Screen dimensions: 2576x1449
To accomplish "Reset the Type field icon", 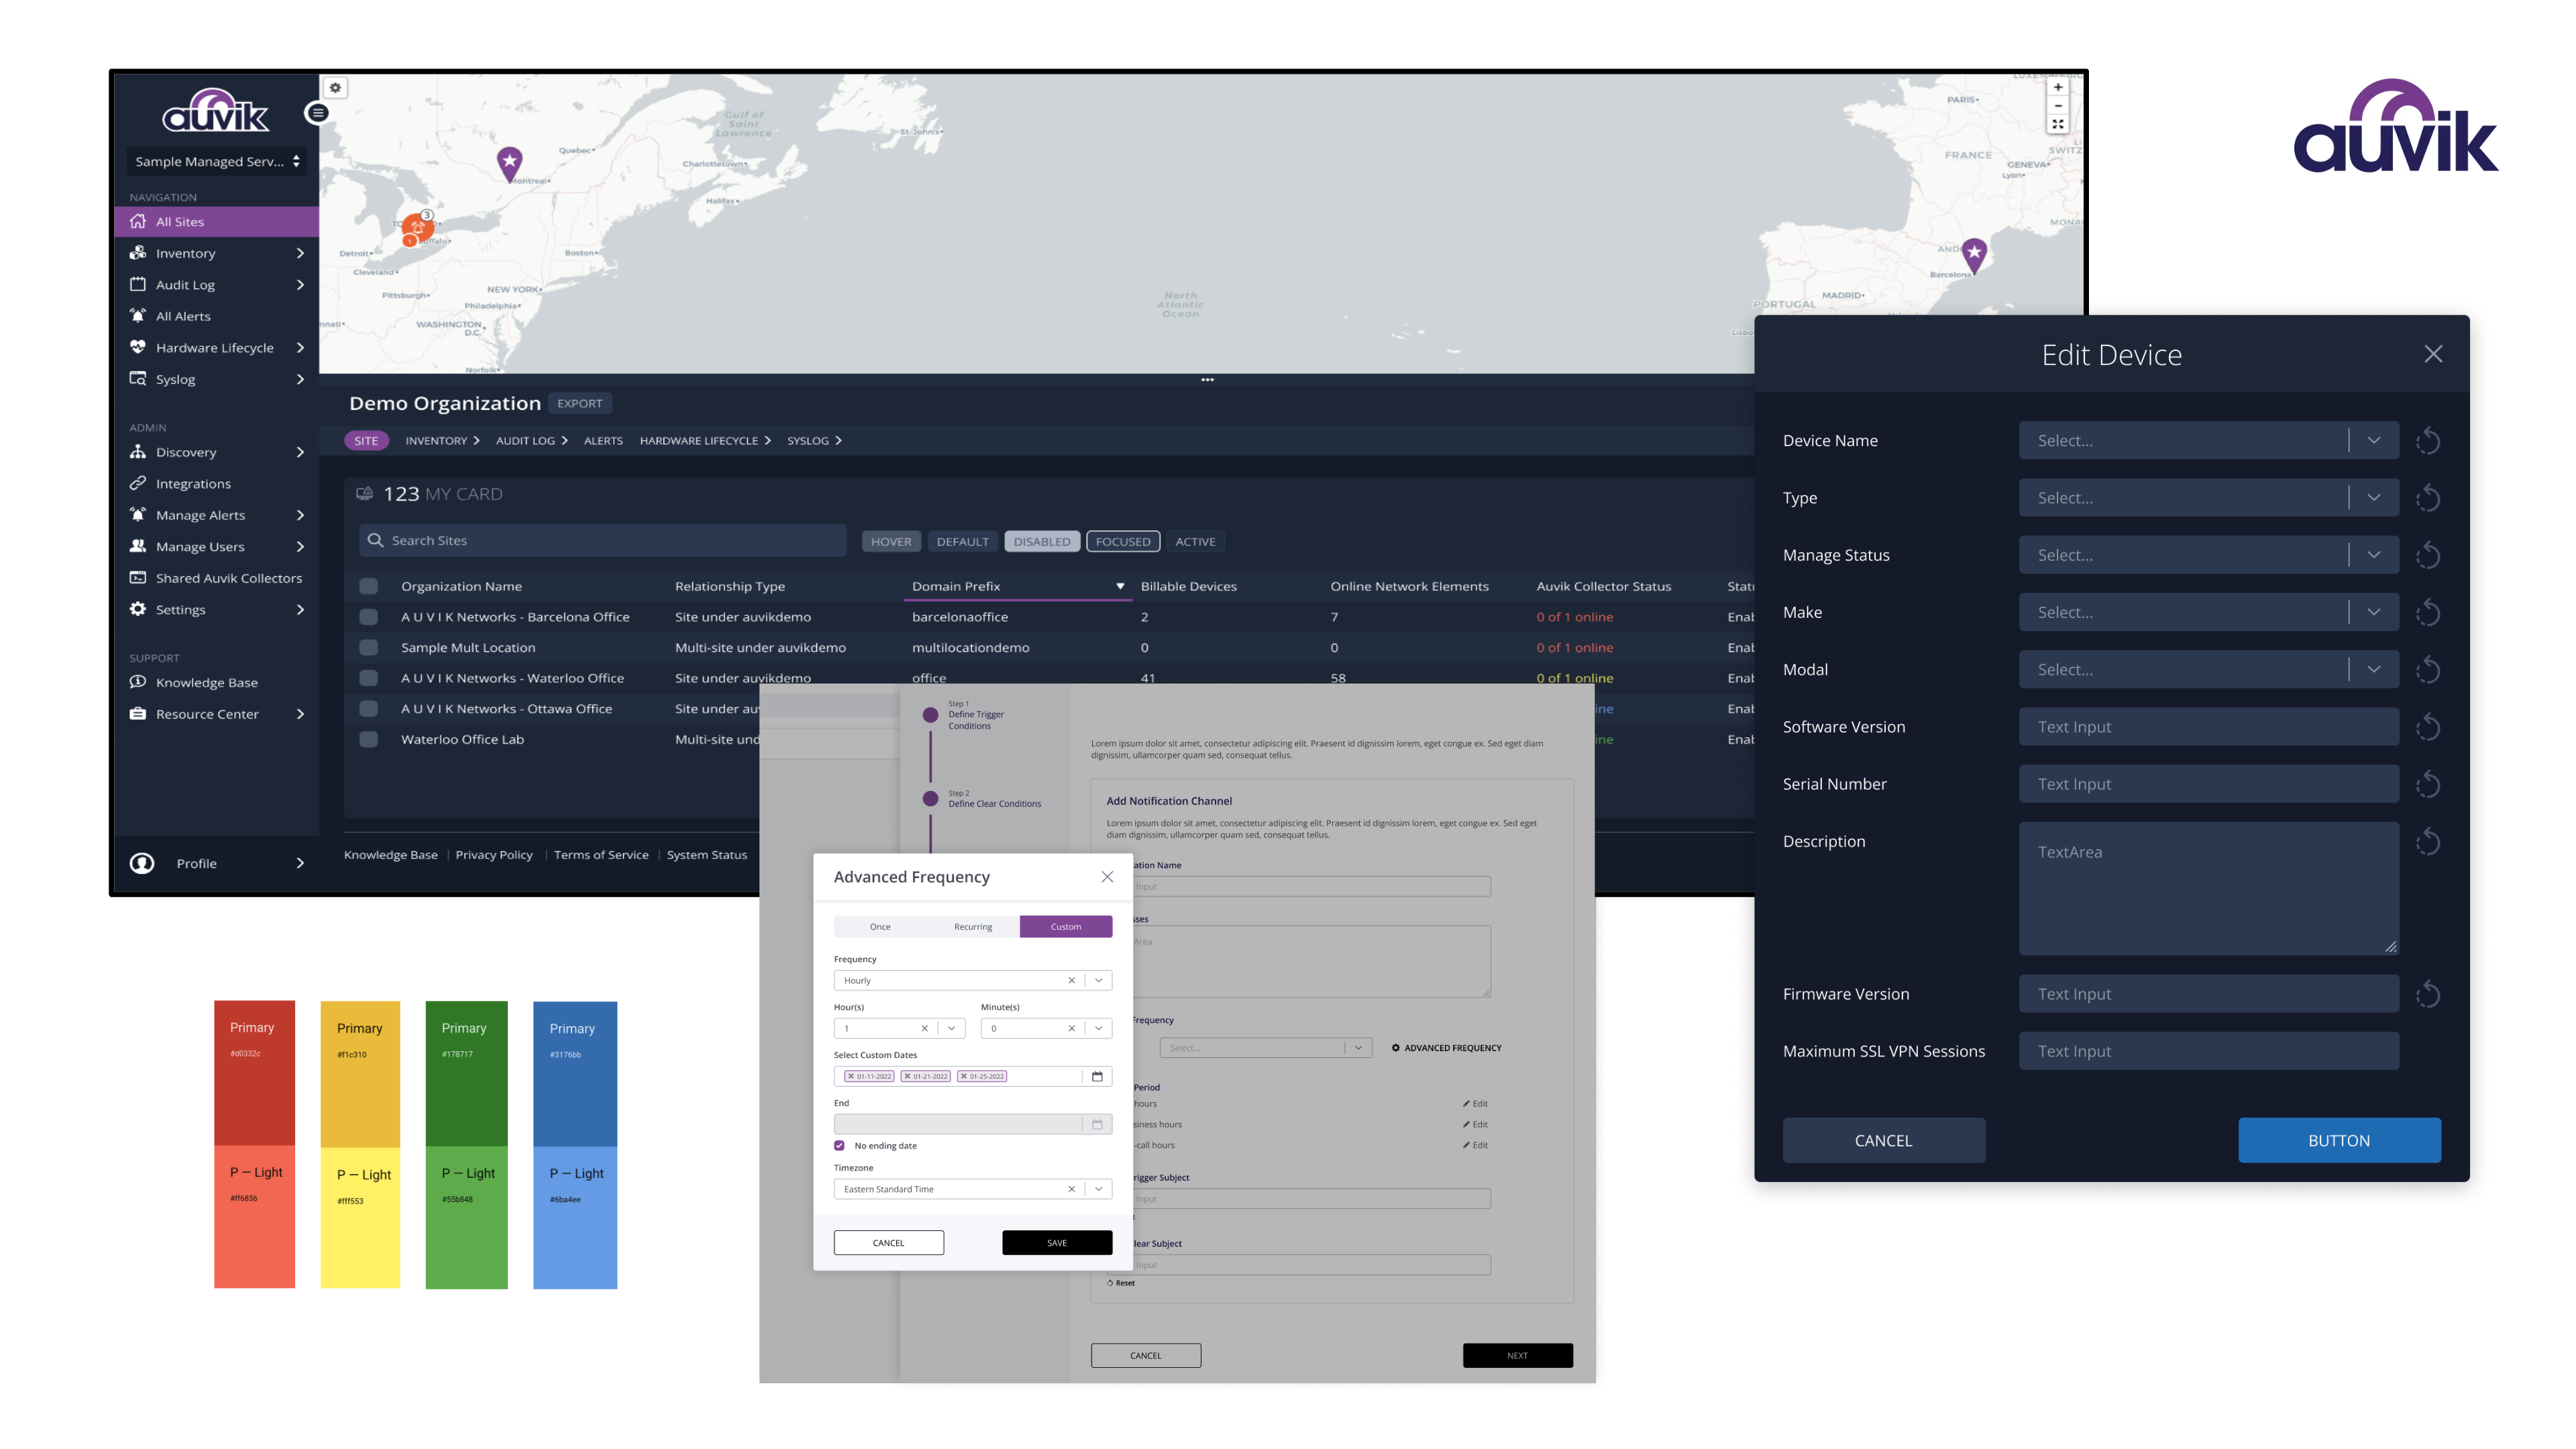I will pyautogui.click(x=2428, y=498).
